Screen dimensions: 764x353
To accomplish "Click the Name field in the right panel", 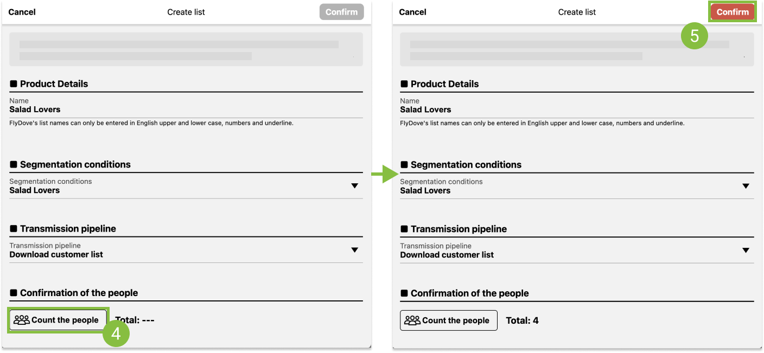I will pyautogui.click(x=576, y=110).
